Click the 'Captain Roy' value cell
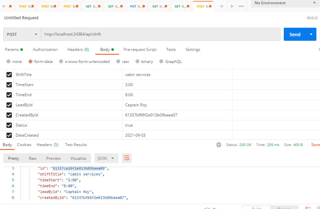 click(x=177, y=105)
